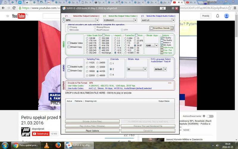Click the Player Options button

(x=92, y=131)
